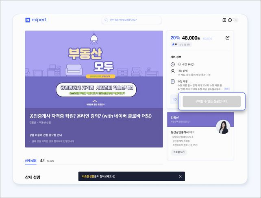This screenshot has width=261, height=198.
Task: Toggle the heart wishlist button
Action: coord(175,99)
